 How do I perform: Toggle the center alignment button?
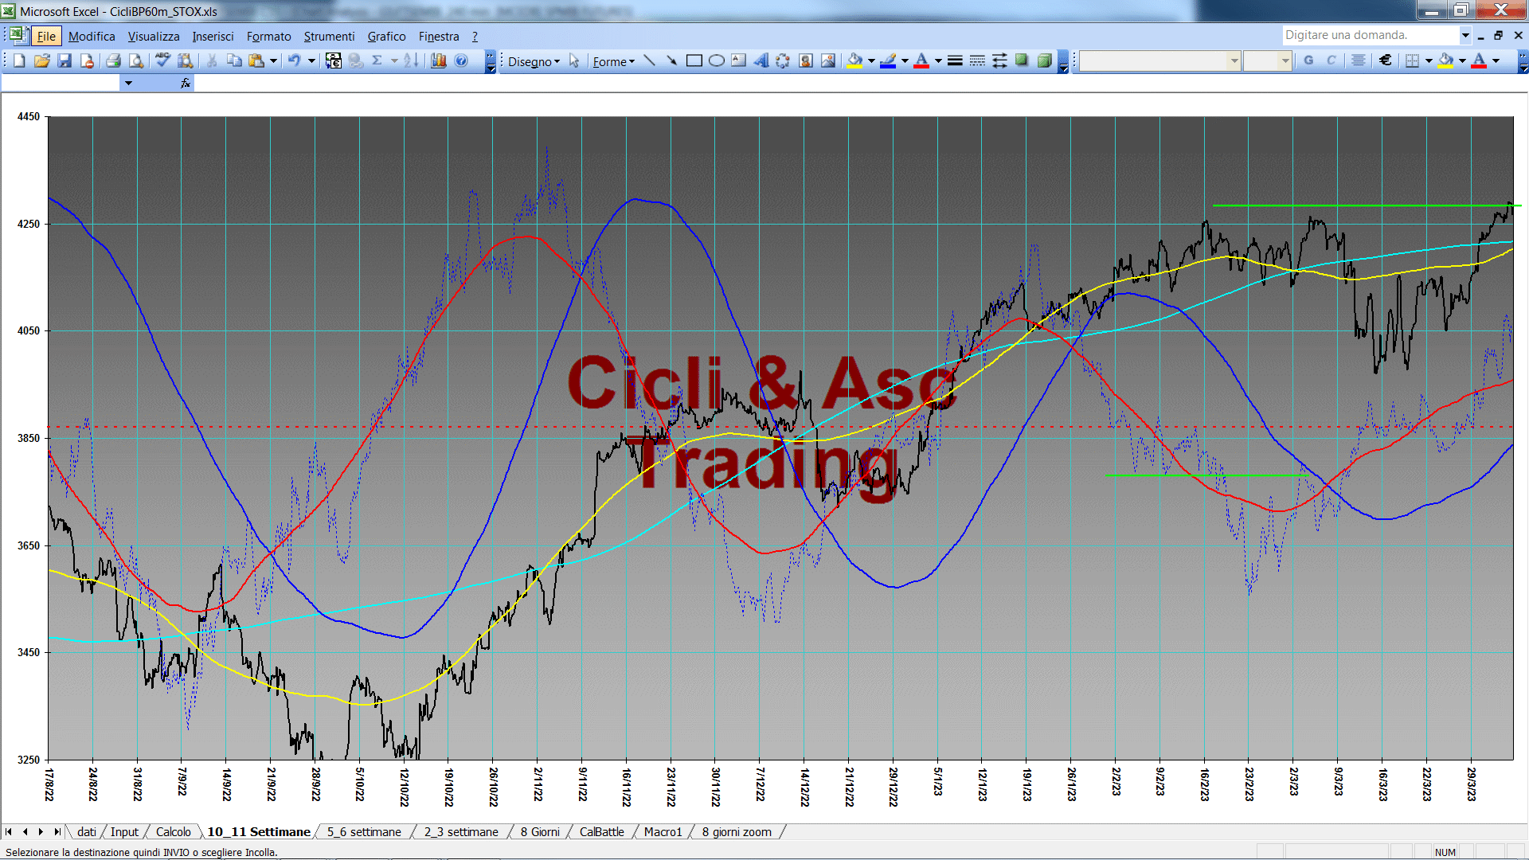1359,61
